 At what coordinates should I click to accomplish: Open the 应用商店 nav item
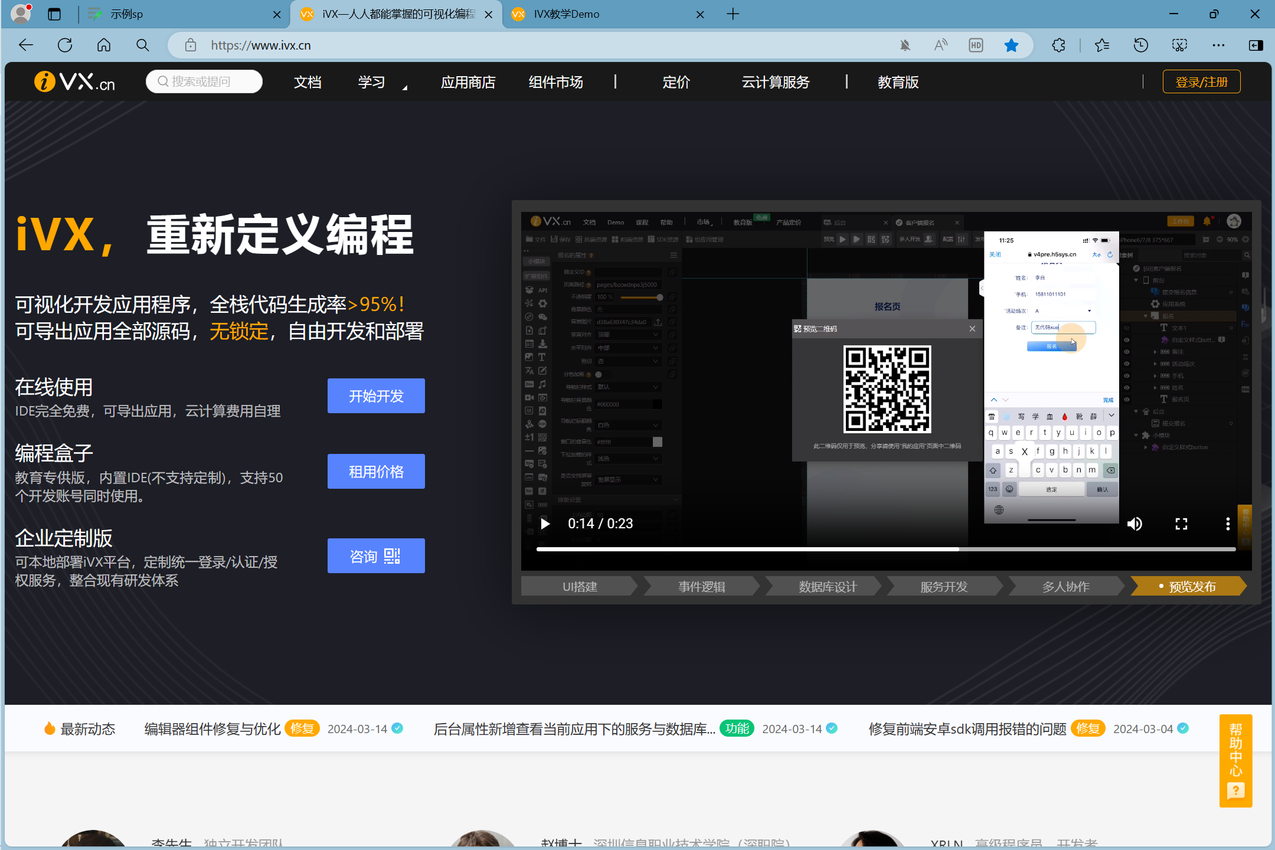[x=468, y=83]
